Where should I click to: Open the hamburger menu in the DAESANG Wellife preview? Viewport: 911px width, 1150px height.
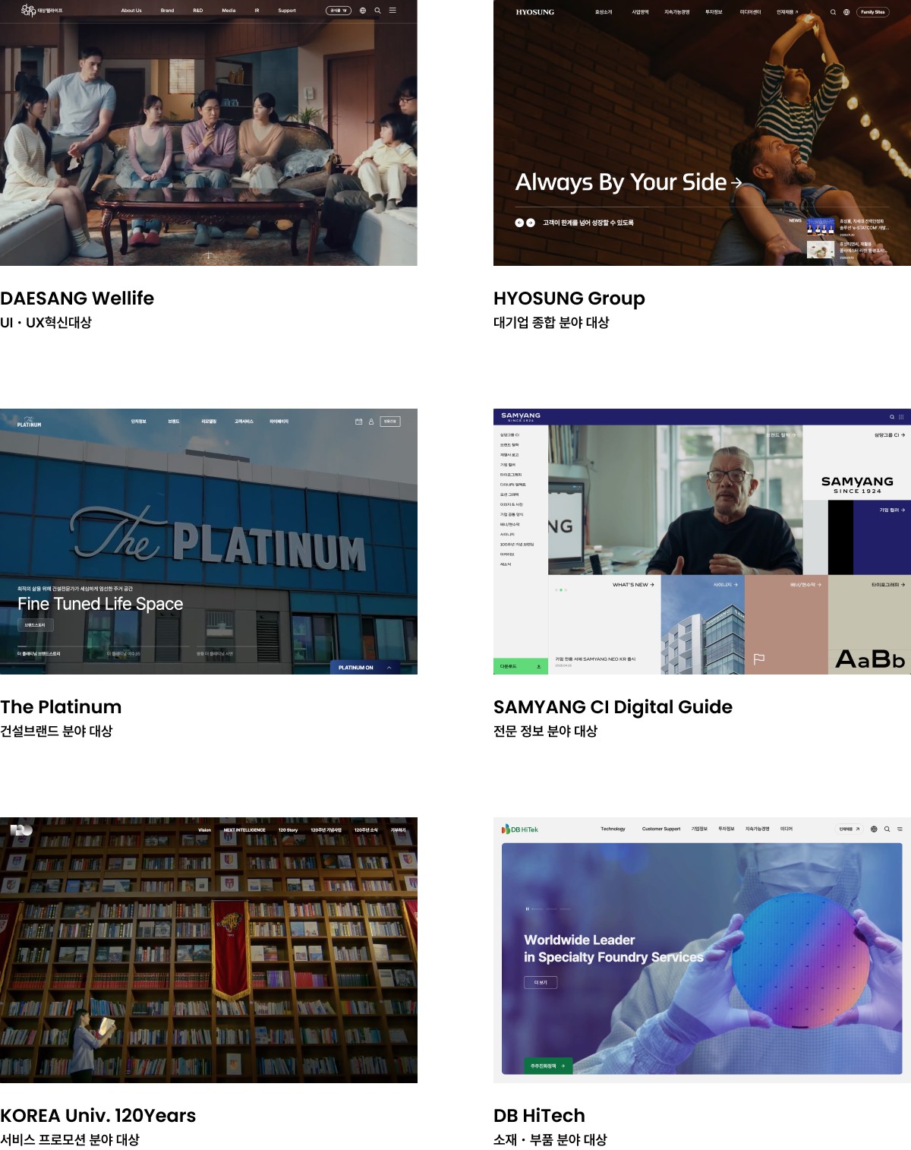[x=392, y=11]
